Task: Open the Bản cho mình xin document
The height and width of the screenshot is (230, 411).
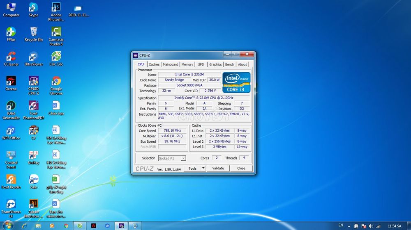Action: tap(56, 208)
